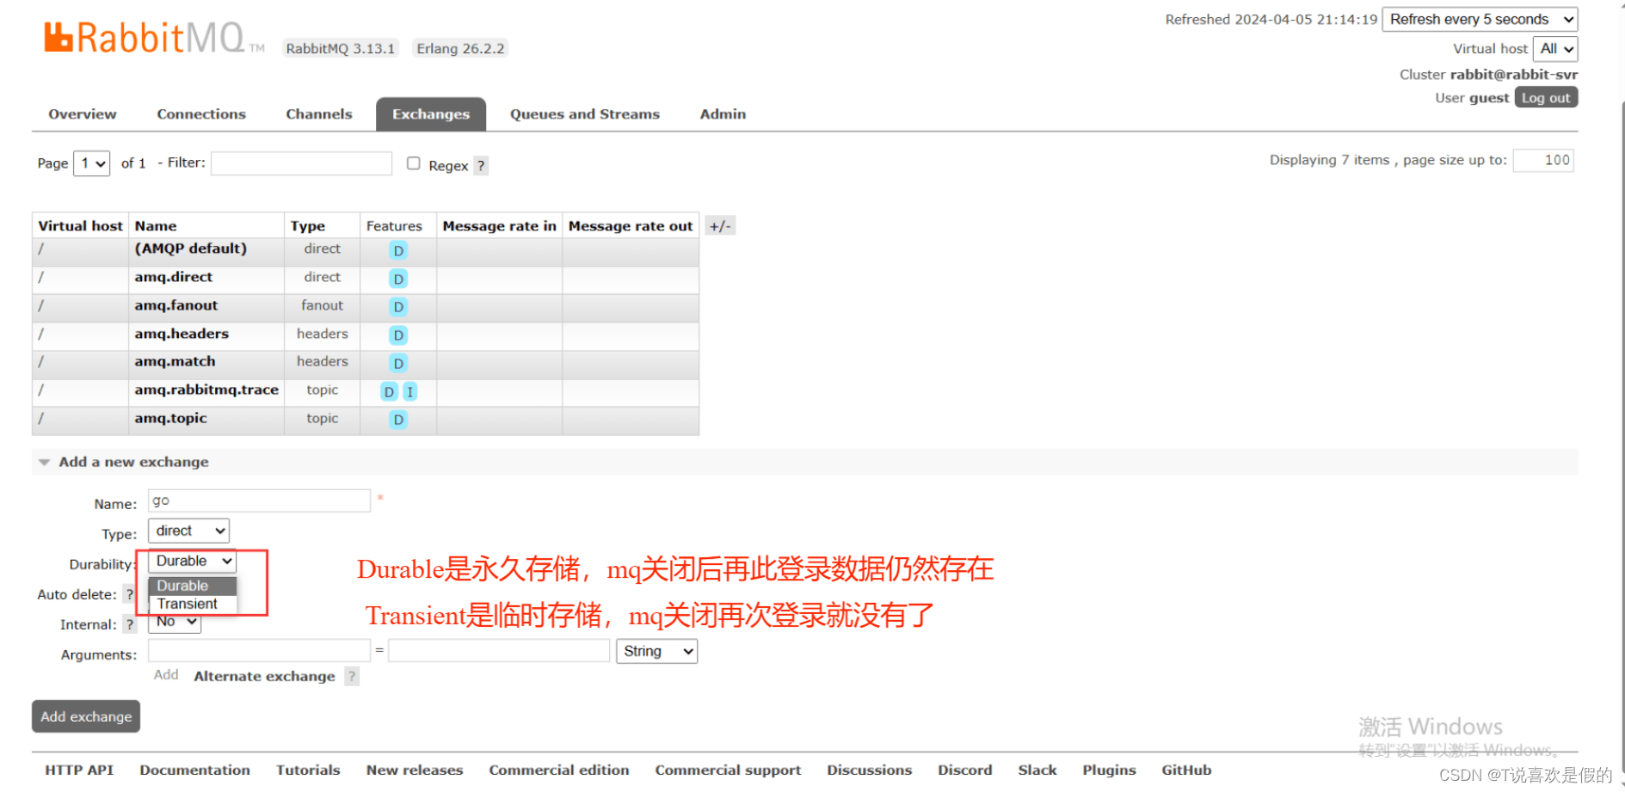This screenshot has height=792, width=1625.
Task: Switch to the Overview tab
Action: (82, 114)
